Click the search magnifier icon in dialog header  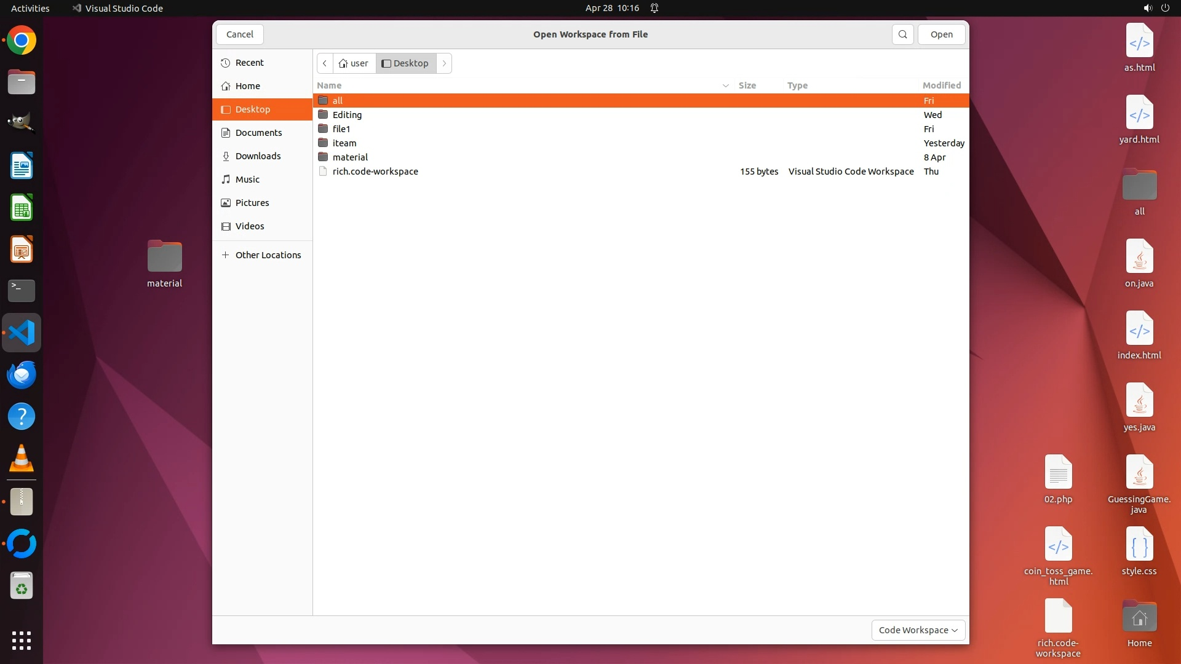(x=902, y=34)
